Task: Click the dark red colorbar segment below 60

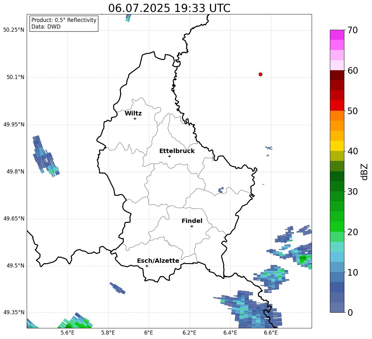Action: point(337,75)
